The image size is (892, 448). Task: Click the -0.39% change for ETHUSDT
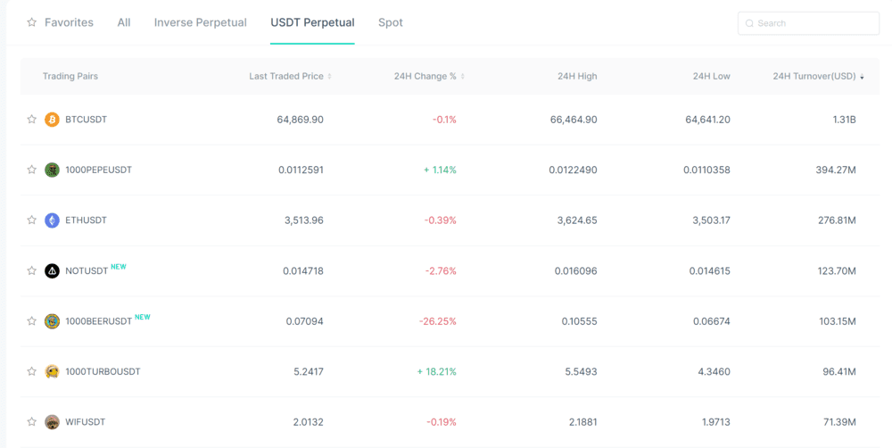point(441,220)
